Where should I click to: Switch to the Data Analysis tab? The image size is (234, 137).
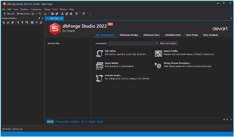point(210,35)
